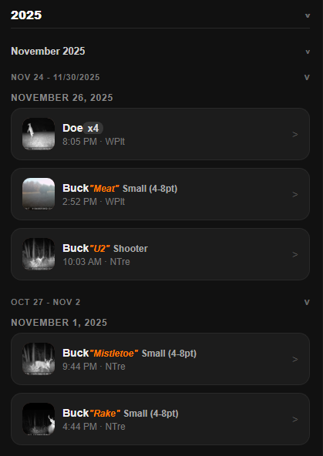Click the arrow on the Buck "Mistletoe" entry
This screenshot has width=323, height=456.
[x=295, y=359]
